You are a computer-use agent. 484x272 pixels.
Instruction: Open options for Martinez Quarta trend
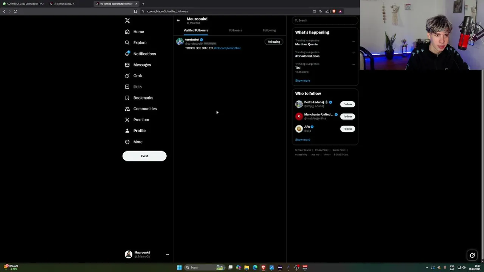[353, 41]
